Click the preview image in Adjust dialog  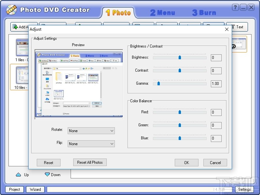[x=79, y=84]
